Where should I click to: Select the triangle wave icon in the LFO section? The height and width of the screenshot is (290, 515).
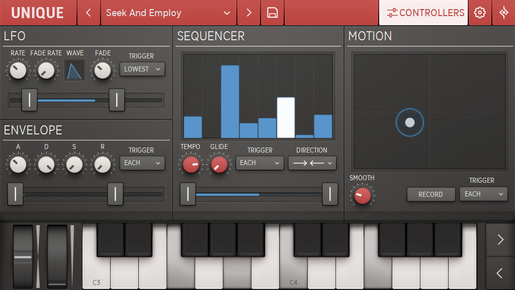point(74,69)
